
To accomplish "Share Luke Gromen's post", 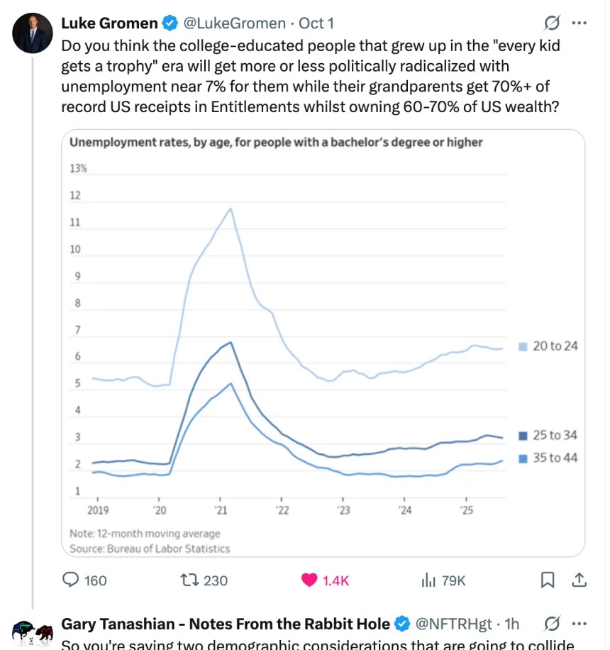I will (x=579, y=580).
